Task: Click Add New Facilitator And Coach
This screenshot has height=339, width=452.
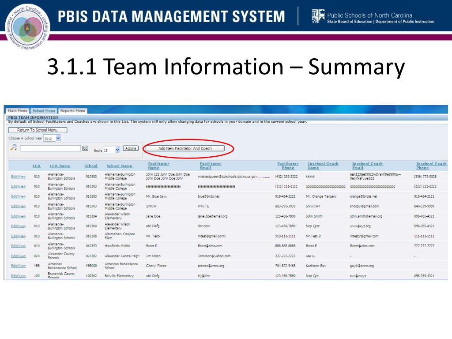Action: coord(185,148)
